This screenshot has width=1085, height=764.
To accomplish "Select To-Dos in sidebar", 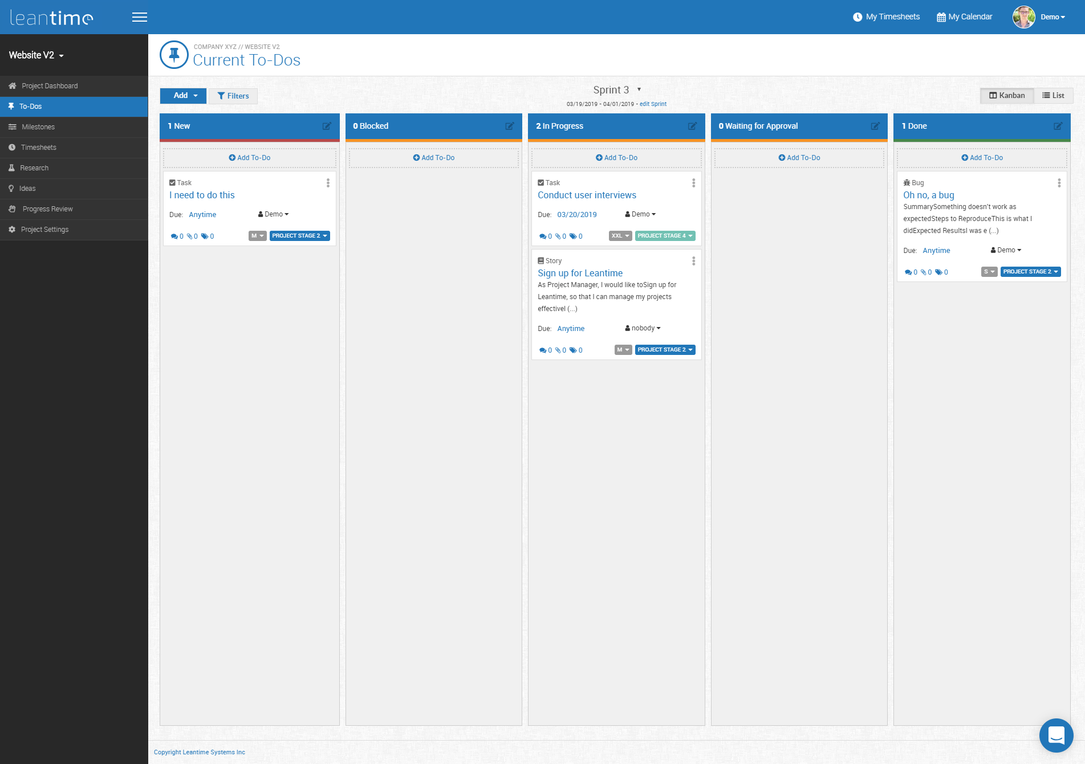I will tap(74, 107).
